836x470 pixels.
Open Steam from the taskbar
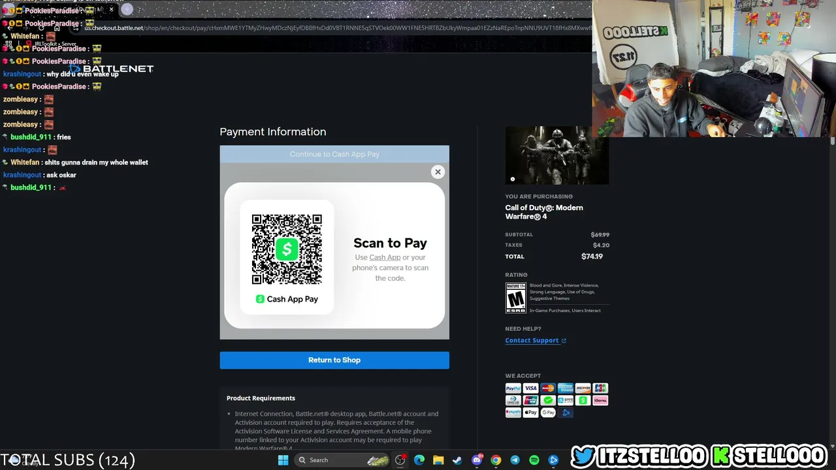click(x=457, y=460)
